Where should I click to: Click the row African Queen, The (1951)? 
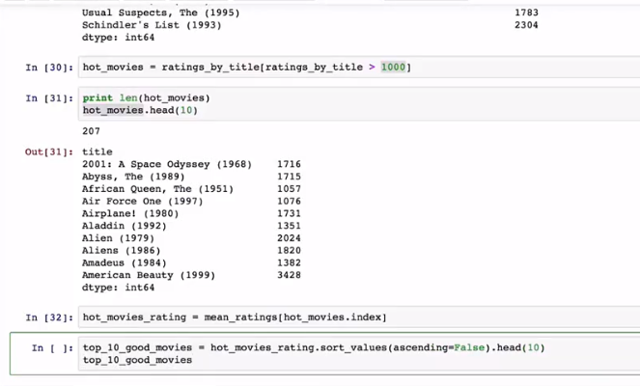(191, 188)
